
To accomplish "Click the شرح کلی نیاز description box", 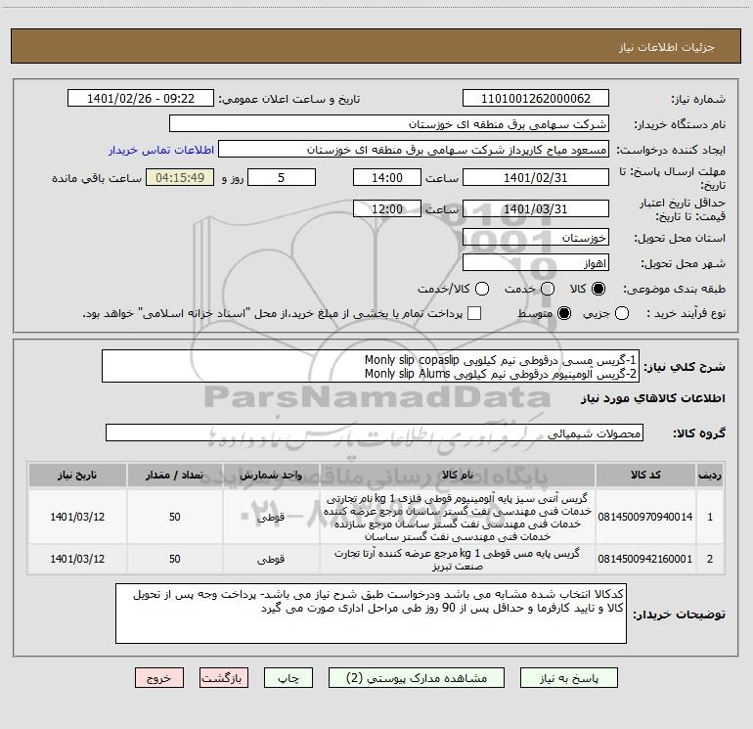I will [371, 366].
